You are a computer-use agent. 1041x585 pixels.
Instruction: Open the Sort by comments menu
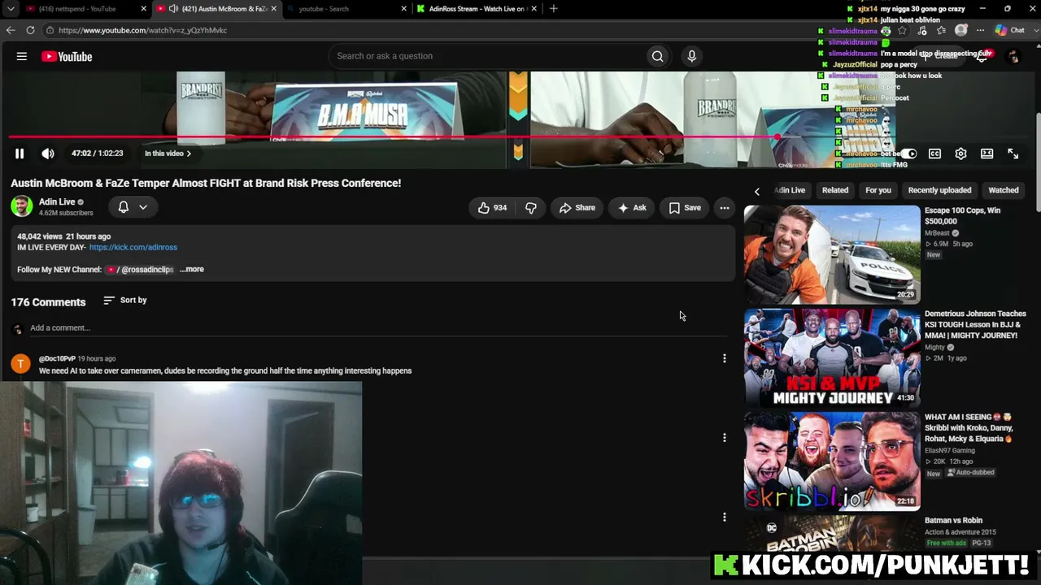pos(125,301)
